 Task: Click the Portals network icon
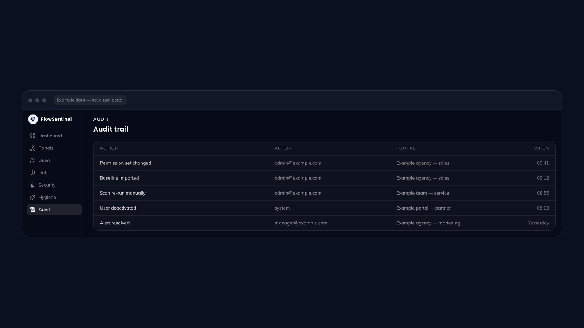tap(32, 148)
